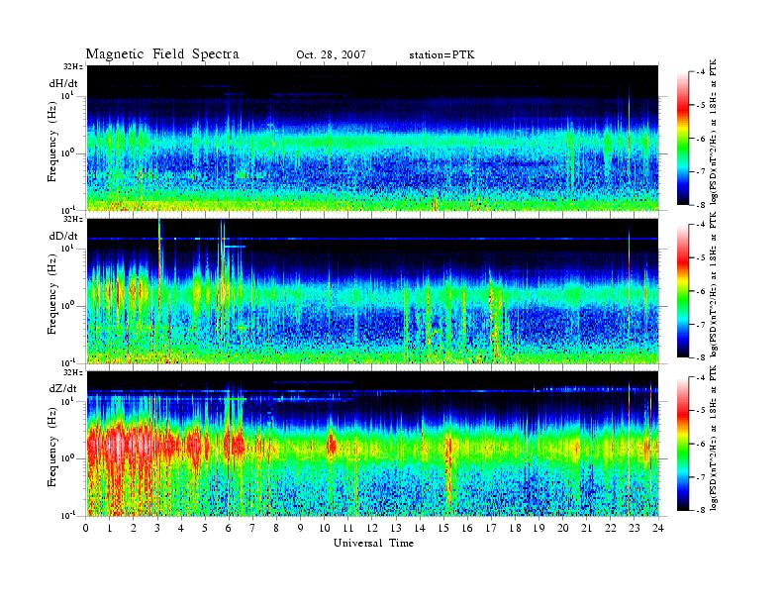
Task: Click hour '15' on the time axis
Action: (444, 528)
